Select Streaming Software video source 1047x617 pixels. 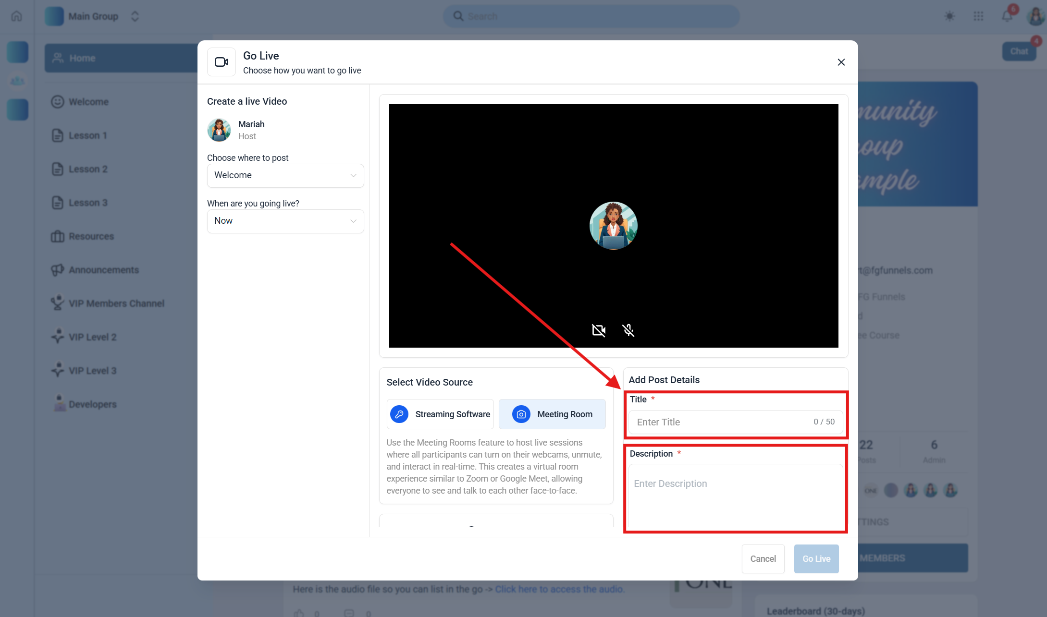tap(440, 414)
